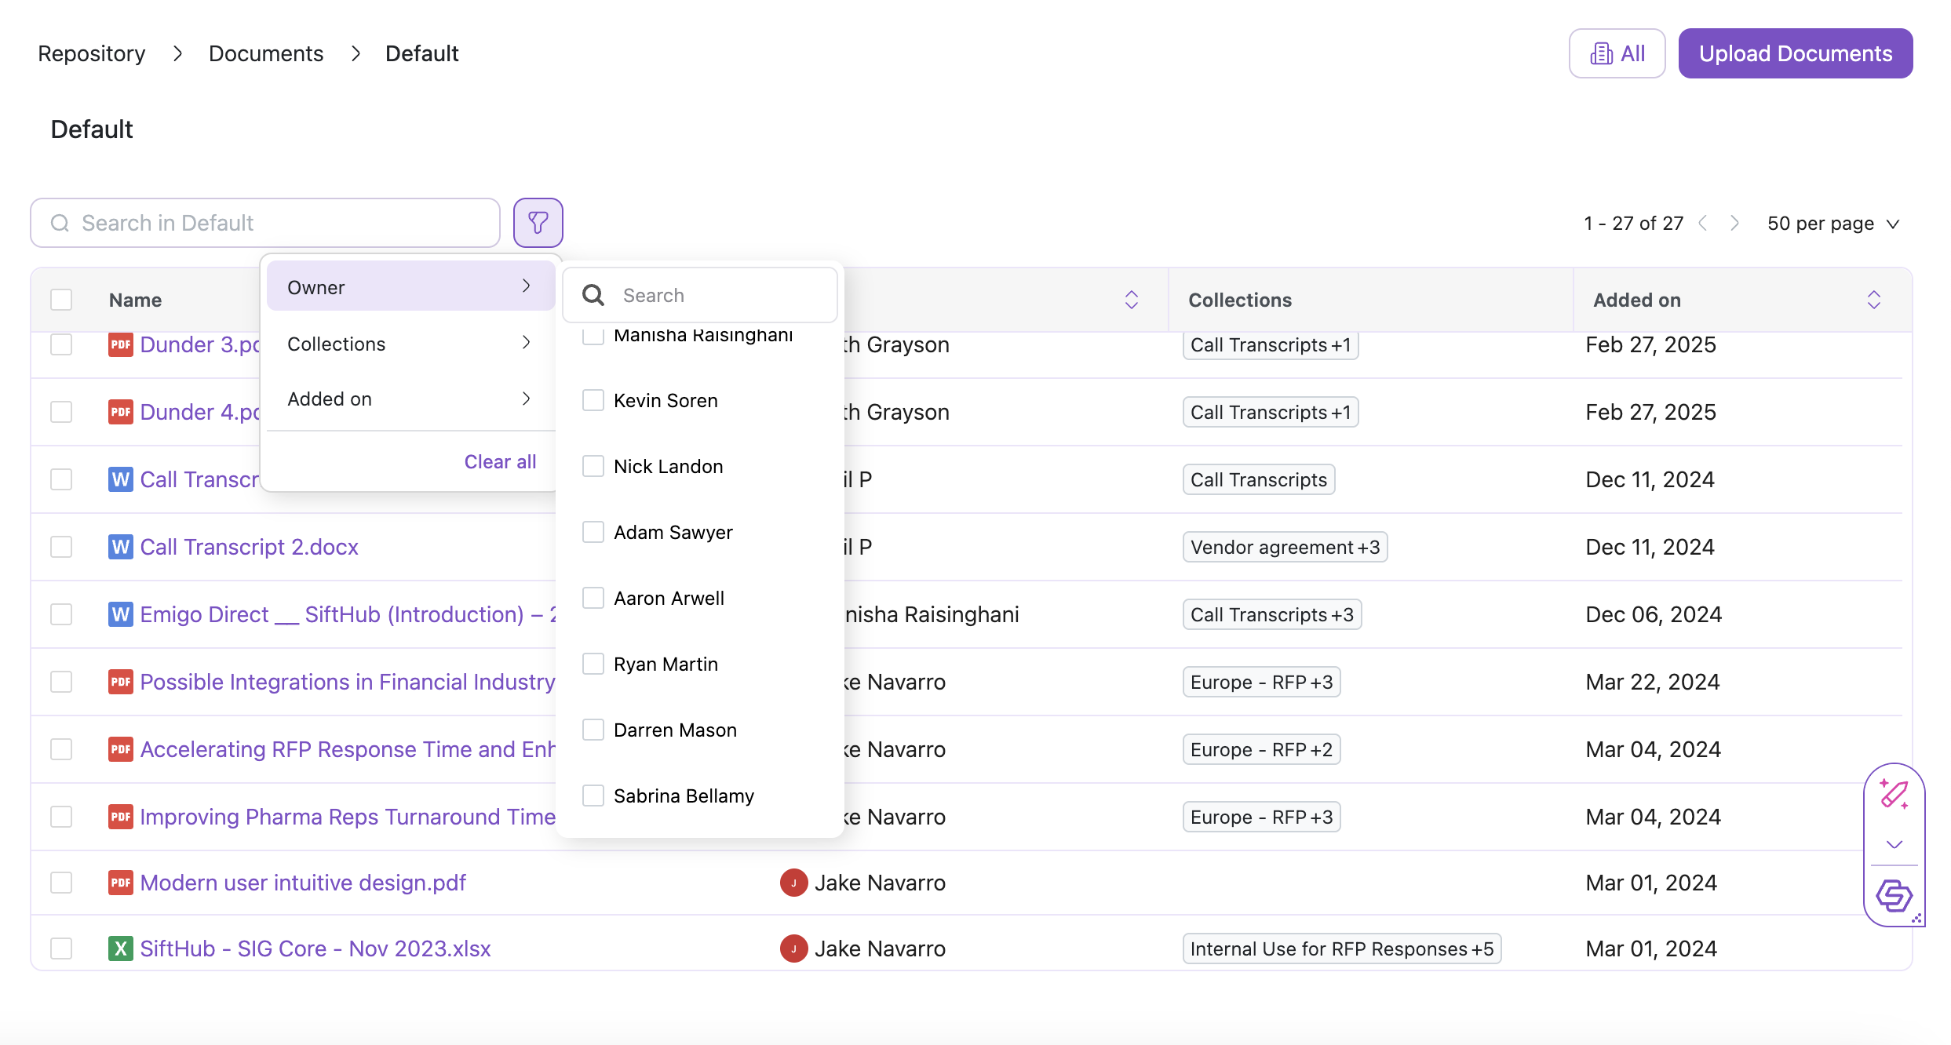Focus the Search in Default field
1951x1045 pixels.
click(265, 223)
